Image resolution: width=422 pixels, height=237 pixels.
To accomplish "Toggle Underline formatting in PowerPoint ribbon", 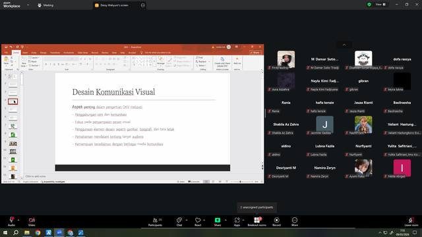I will pyautogui.click(x=54, y=65).
